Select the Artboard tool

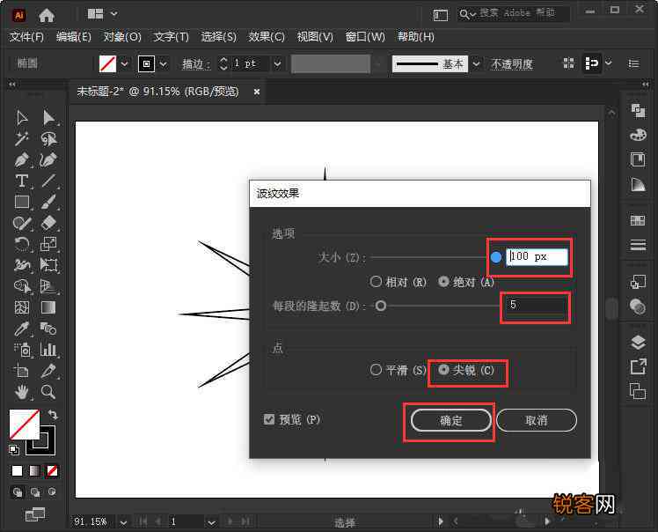coord(22,371)
